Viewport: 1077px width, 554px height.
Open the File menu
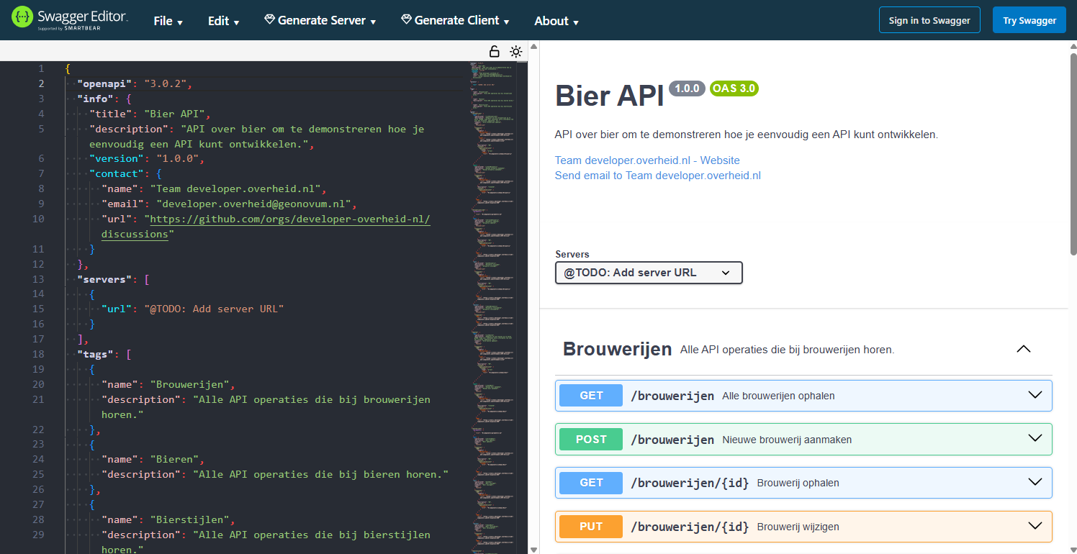(167, 20)
